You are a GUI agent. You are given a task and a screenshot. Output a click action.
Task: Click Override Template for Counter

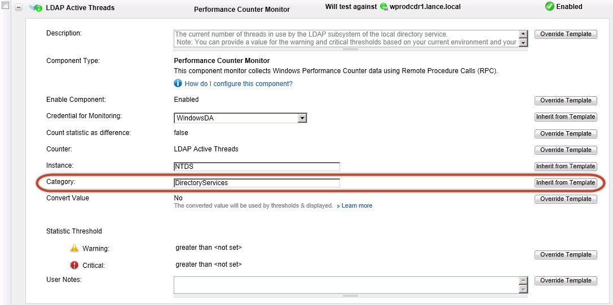tap(565, 150)
